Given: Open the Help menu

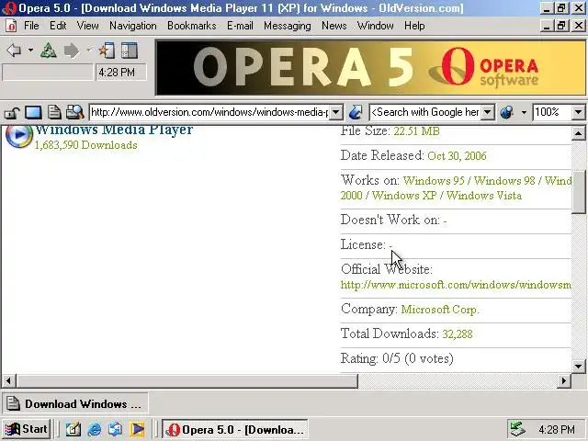Looking at the screenshot, I should pos(414,26).
